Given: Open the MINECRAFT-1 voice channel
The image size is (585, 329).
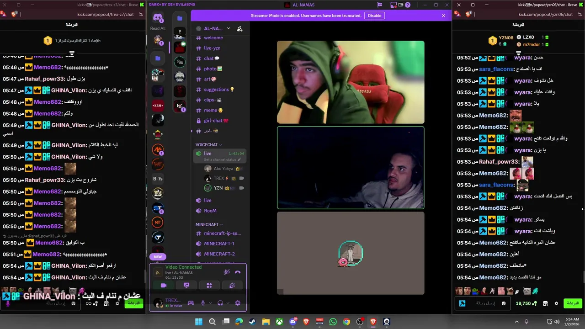Looking at the screenshot, I should (x=220, y=244).
